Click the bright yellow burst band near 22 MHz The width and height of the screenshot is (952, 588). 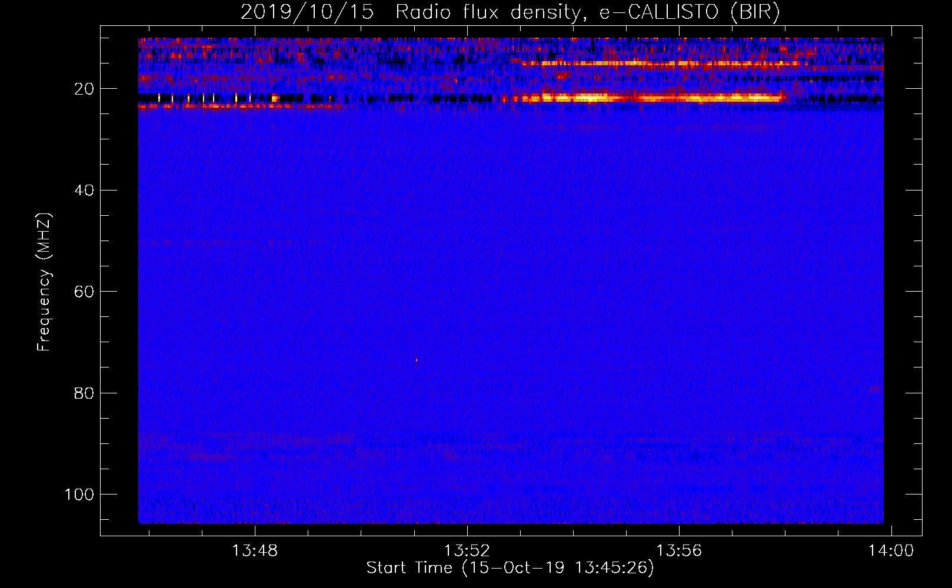click(647, 98)
